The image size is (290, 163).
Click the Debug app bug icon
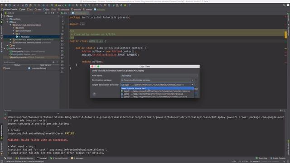click(69, 5)
